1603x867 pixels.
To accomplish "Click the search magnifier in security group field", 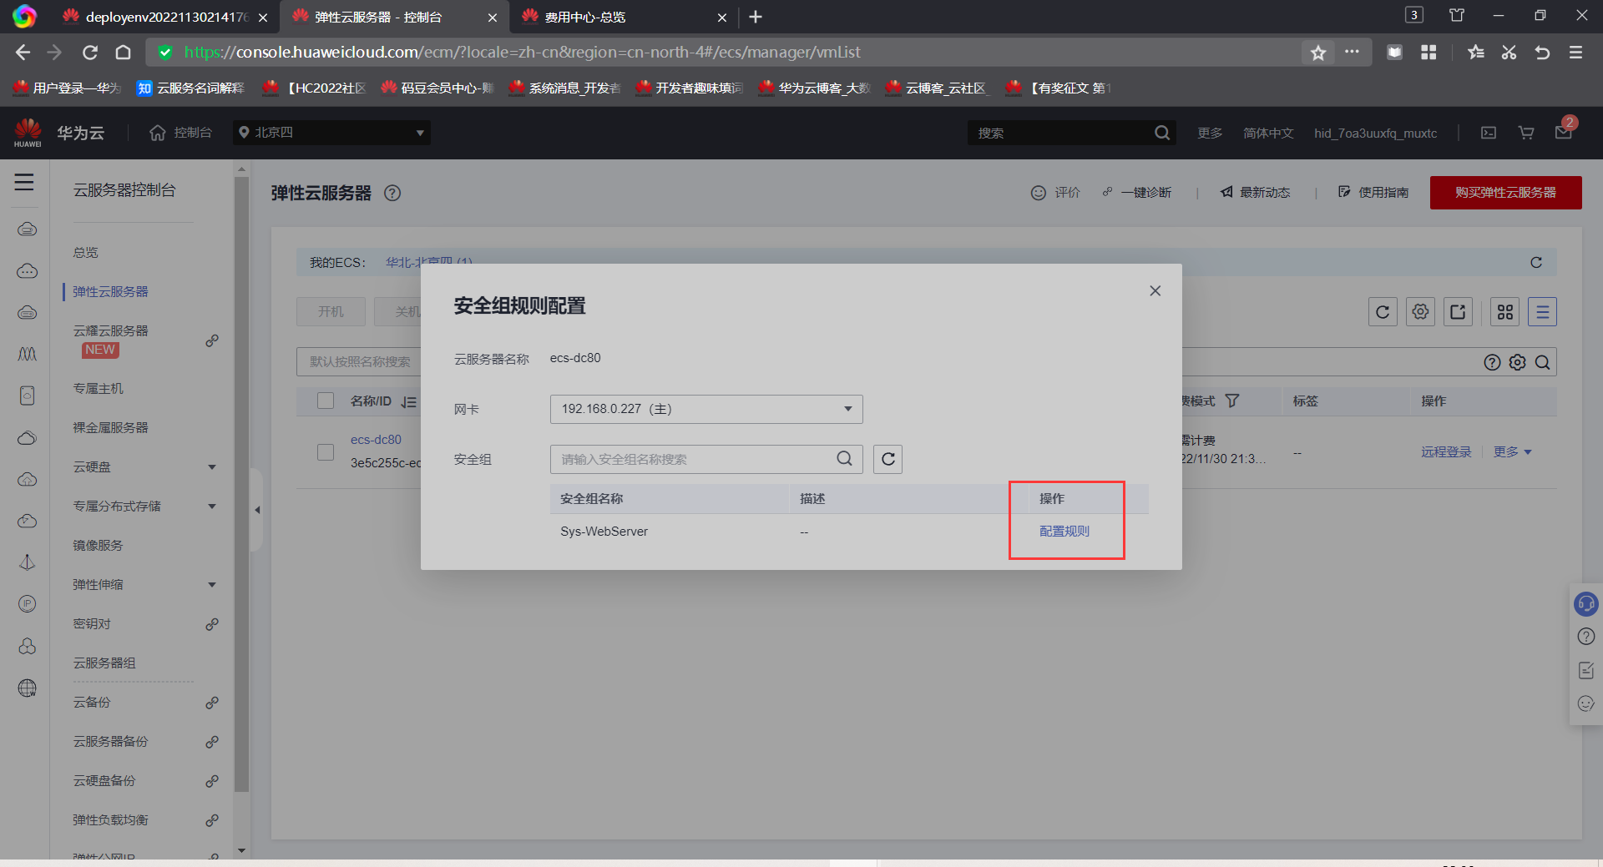I will pyautogui.click(x=844, y=458).
